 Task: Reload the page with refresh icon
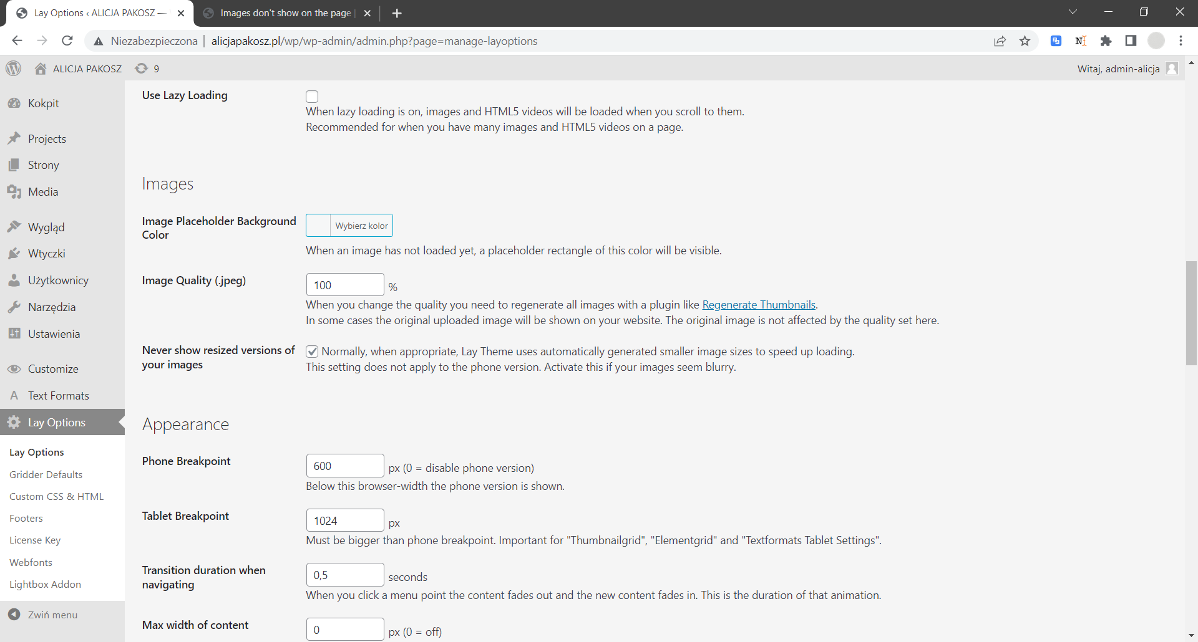tap(67, 41)
